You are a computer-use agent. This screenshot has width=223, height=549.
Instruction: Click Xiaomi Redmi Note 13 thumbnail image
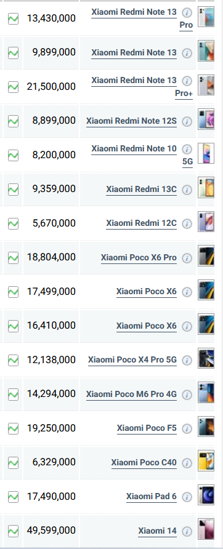pyautogui.click(x=206, y=51)
